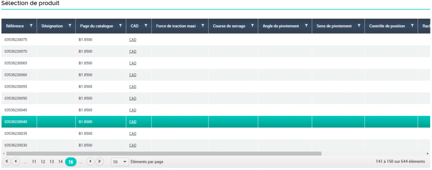Image resolution: width=432 pixels, height=170 pixels.
Task: Open the CAD column filter
Action: pos(146,26)
